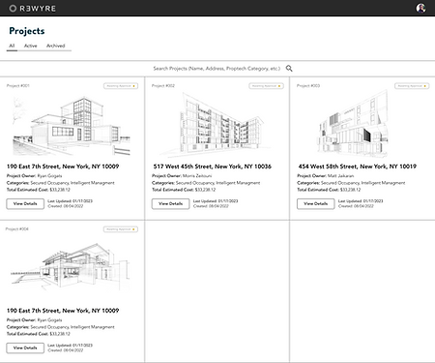Click status badge on Project #001
The image size is (435, 363).
pyautogui.click(x=121, y=86)
